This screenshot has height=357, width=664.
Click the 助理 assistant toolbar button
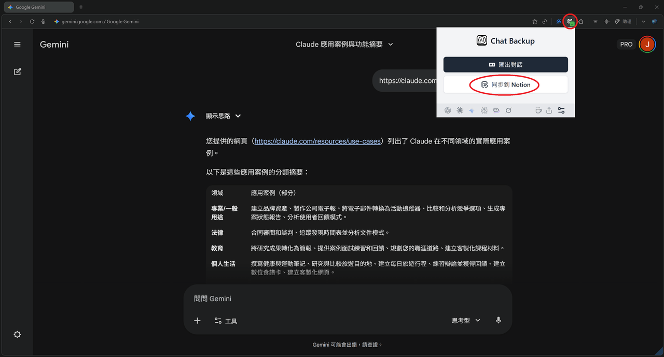click(623, 22)
